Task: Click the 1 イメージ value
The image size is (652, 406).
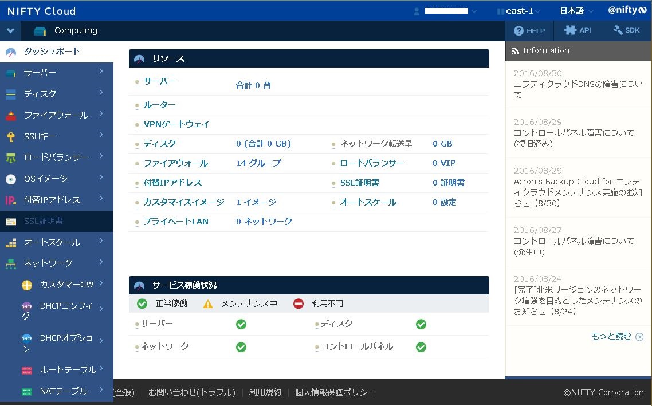Action: pos(256,202)
